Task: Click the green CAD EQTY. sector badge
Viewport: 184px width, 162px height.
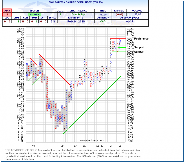Action: point(34,15)
